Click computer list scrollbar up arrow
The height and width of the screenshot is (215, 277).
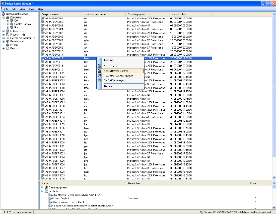(x=274, y=14)
